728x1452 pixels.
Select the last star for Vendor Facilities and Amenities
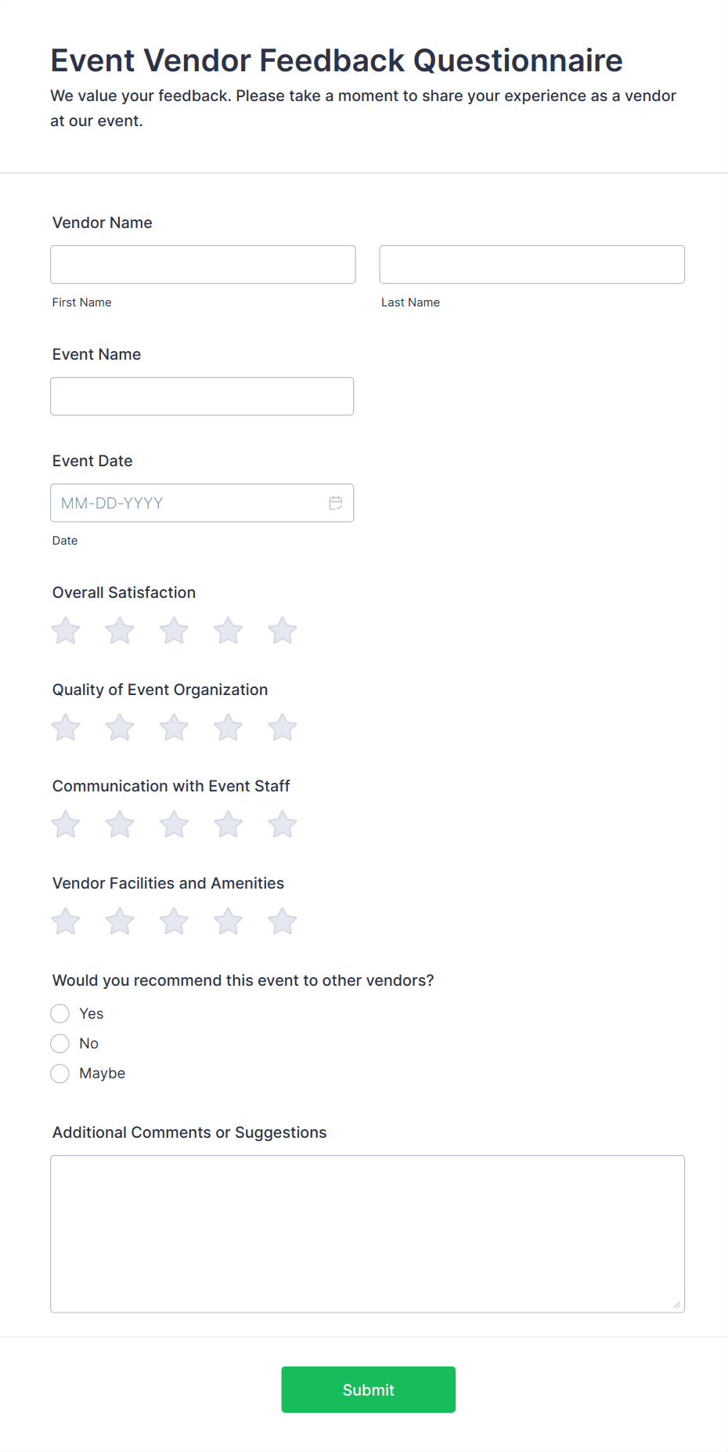[282, 921]
